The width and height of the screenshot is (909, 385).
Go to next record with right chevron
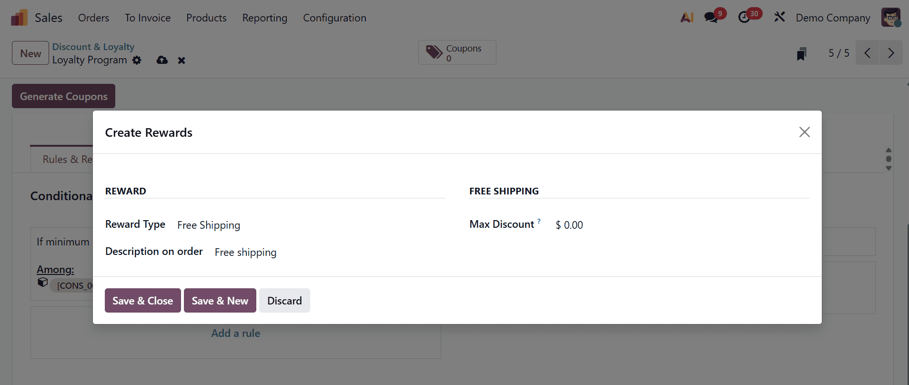(x=891, y=53)
